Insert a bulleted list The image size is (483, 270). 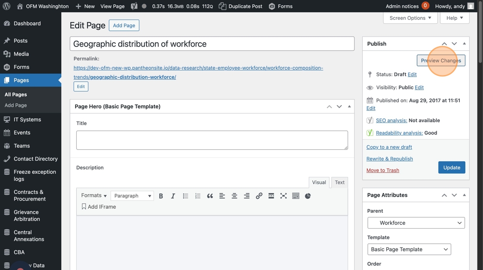click(185, 196)
